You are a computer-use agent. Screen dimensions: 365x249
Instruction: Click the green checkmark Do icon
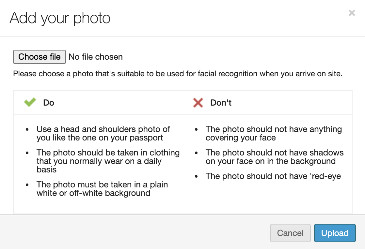click(30, 103)
